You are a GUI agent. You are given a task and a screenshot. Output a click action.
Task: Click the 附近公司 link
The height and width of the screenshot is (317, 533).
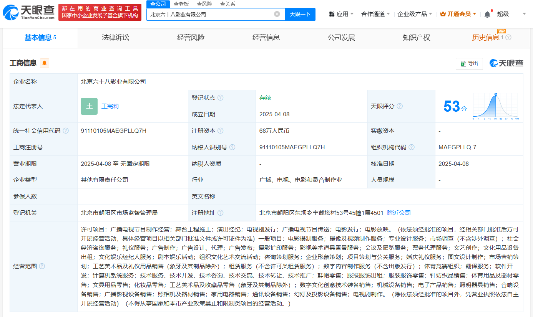click(x=399, y=213)
